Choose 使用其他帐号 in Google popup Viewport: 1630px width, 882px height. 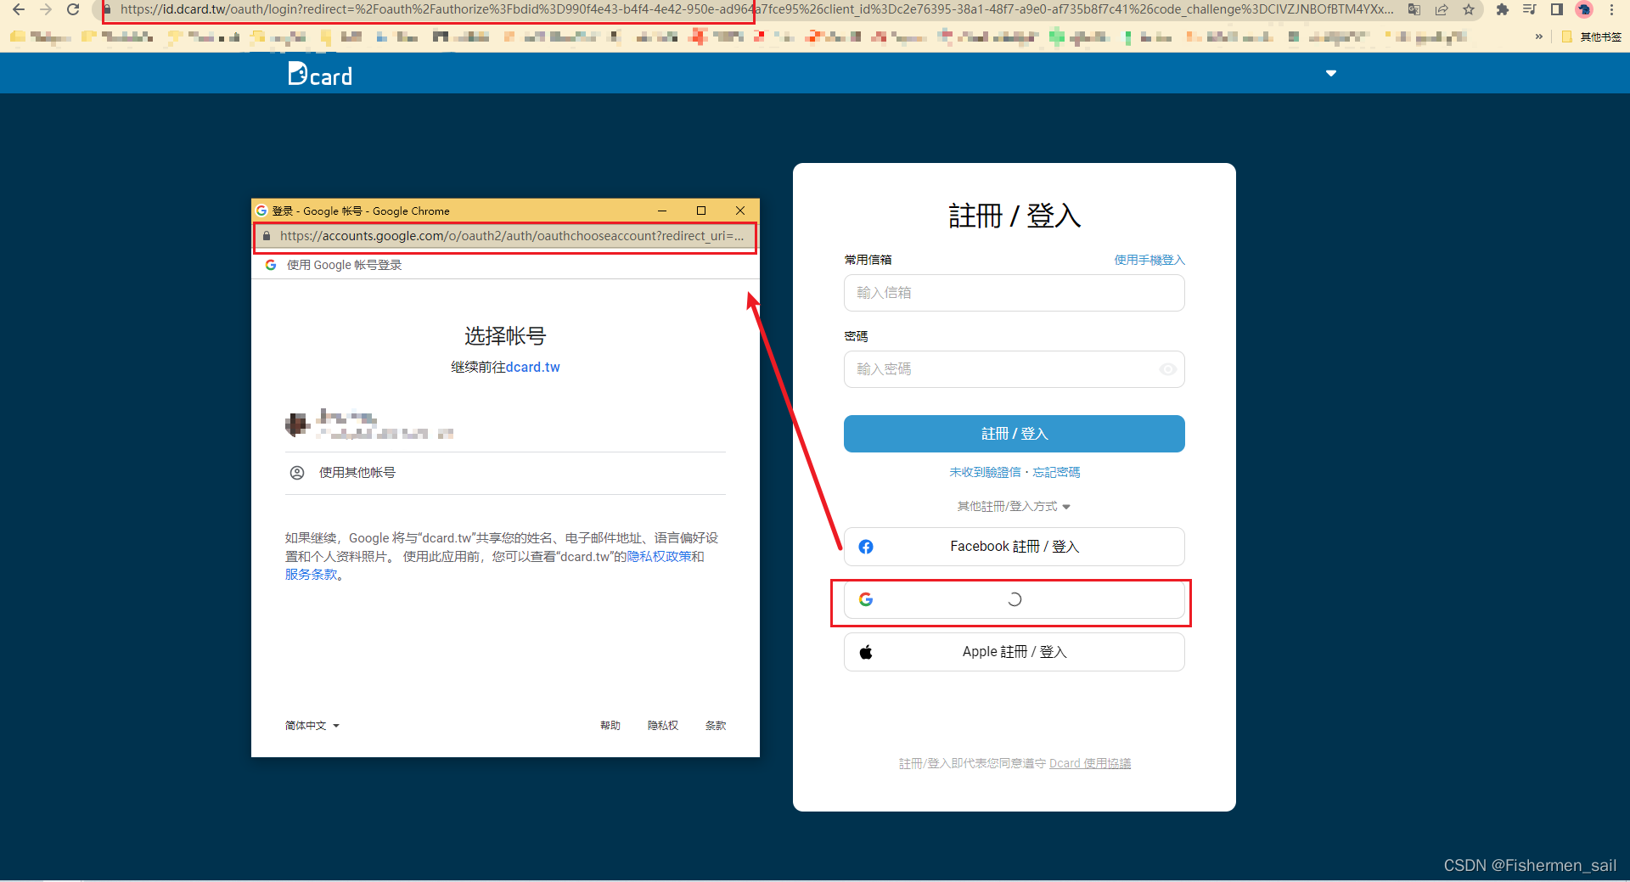[x=505, y=473]
